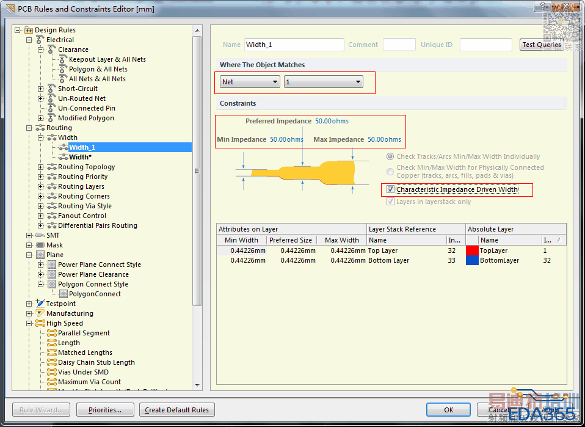The width and height of the screenshot is (585, 427).
Task: Click the Power Plane Connect Style icon
Action: click(52, 265)
